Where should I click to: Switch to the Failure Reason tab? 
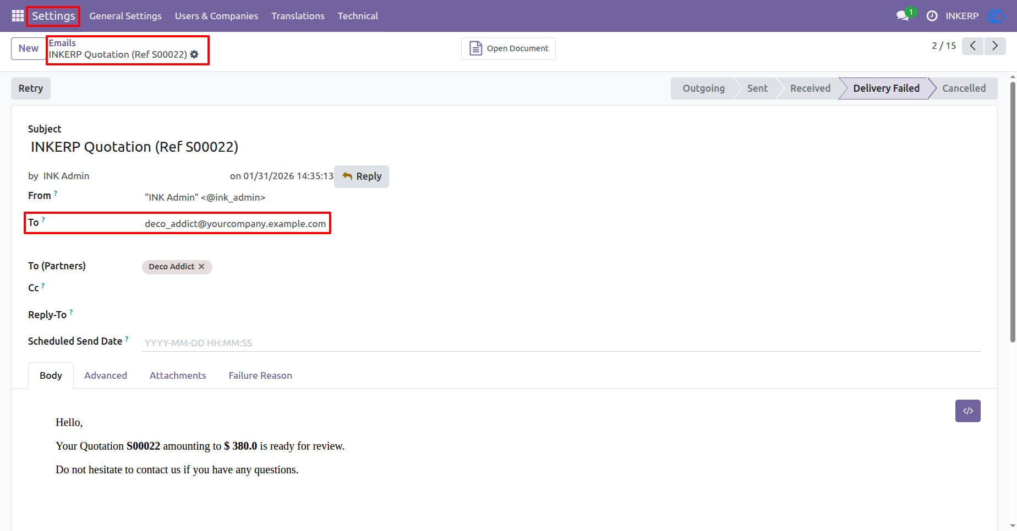(260, 375)
